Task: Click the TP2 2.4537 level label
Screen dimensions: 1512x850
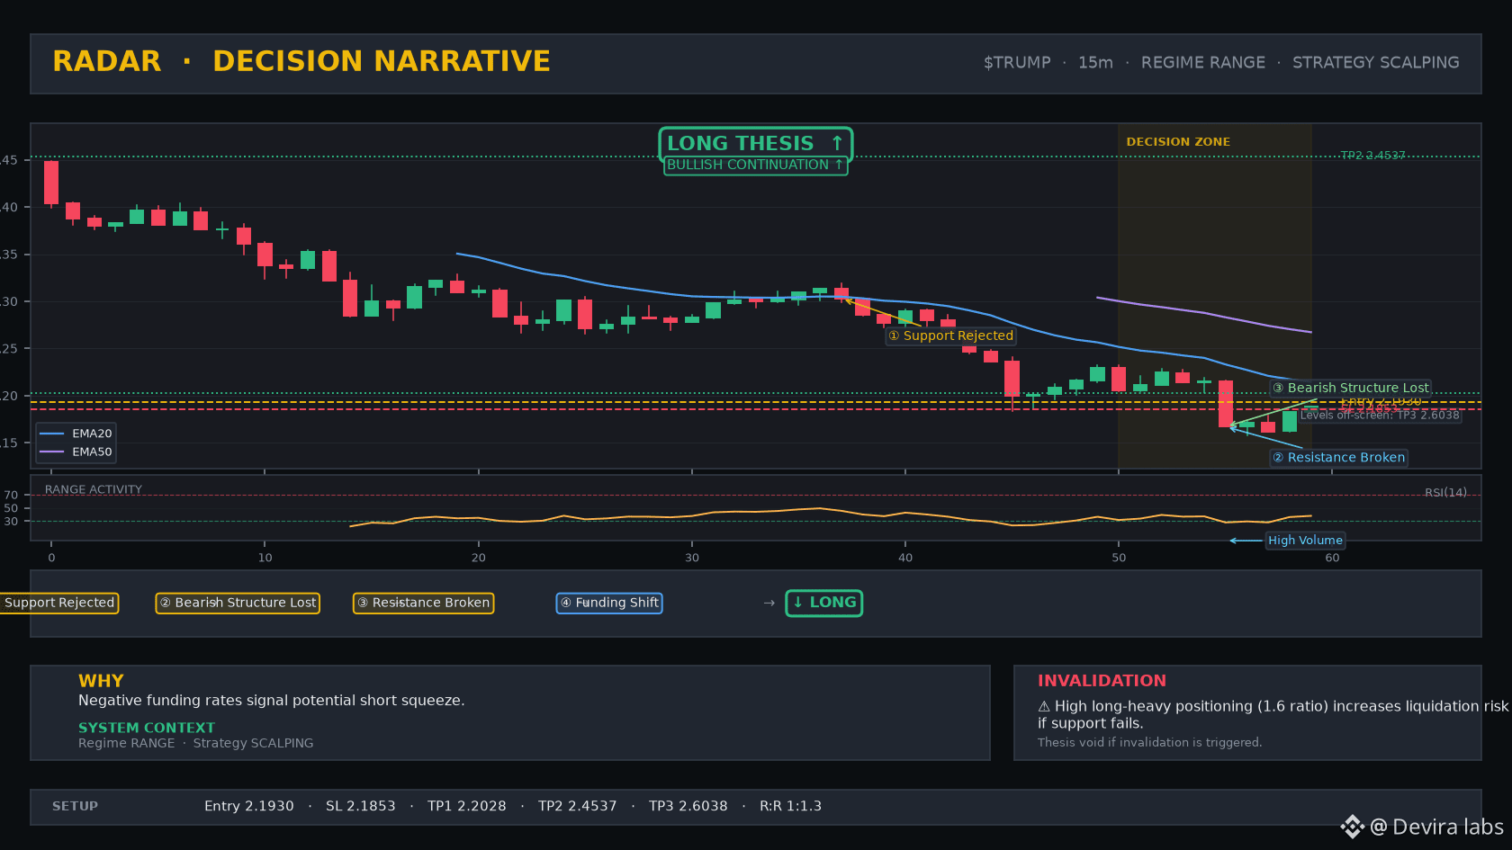Action: [x=1372, y=156]
